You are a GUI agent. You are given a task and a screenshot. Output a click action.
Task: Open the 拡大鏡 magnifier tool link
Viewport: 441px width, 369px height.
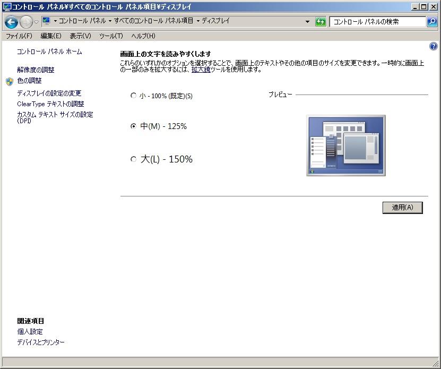(201, 70)
